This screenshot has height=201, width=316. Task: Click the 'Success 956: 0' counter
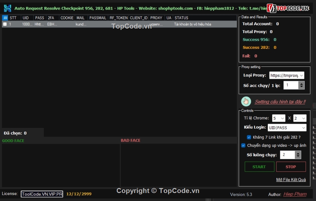tap(259, 40)
